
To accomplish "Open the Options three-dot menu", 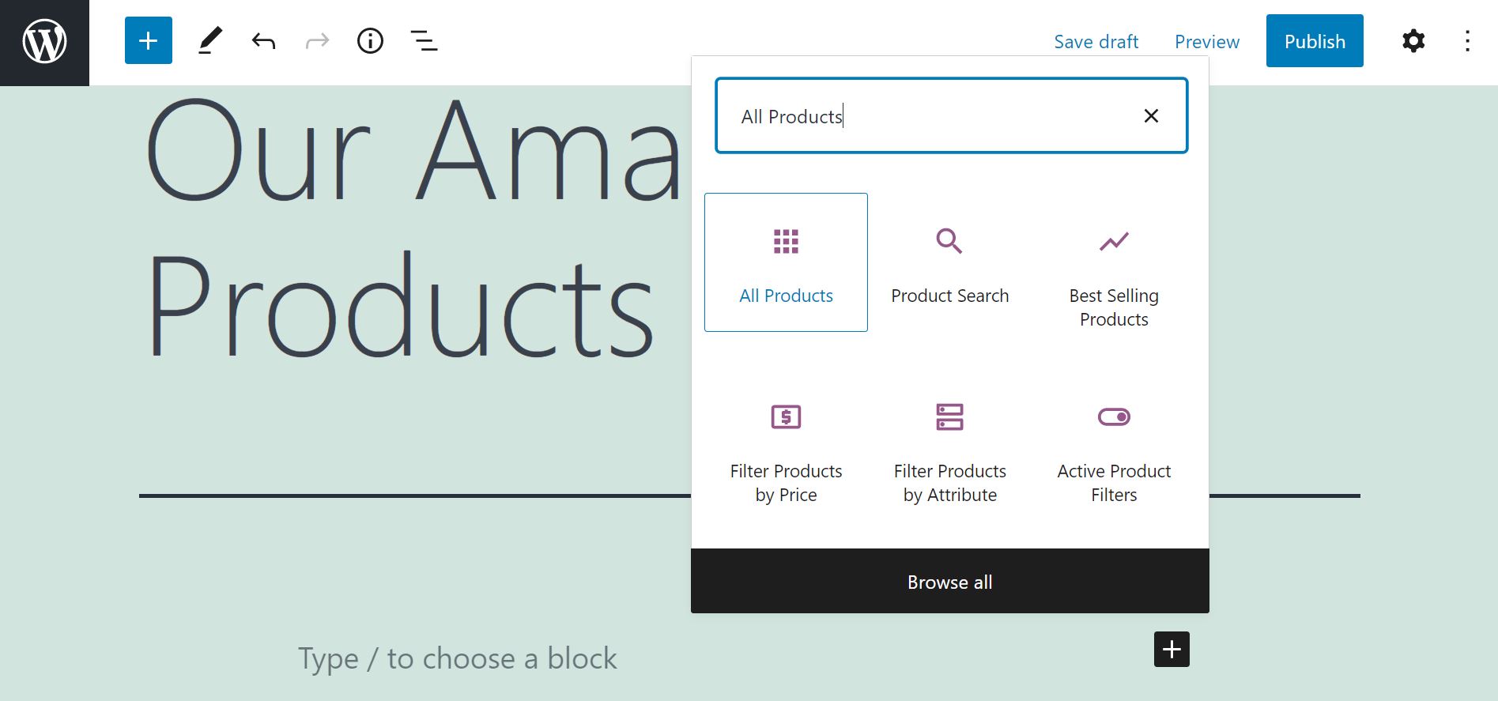I will tap(1467, 40).
